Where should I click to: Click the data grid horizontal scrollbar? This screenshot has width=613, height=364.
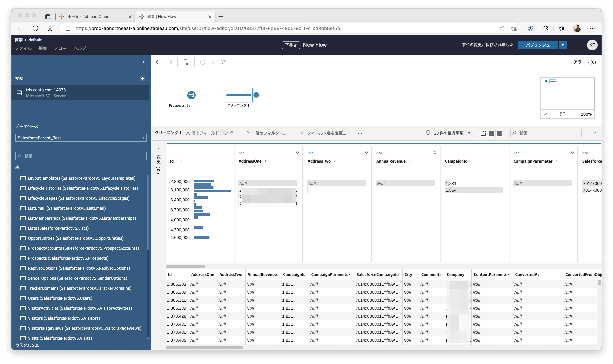pyautogui.click(x=204, y=348)
